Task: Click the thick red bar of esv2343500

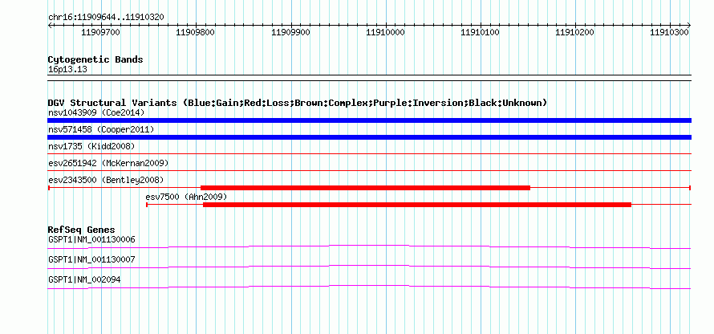Action: [365, 188]
